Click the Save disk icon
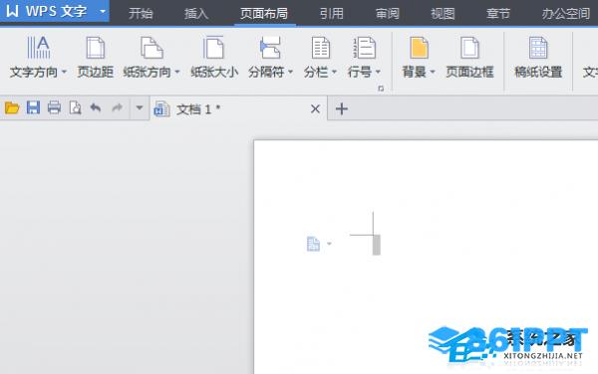Image resolution: width=598 pixels, height=374 pixels. (x=33, y=108)
